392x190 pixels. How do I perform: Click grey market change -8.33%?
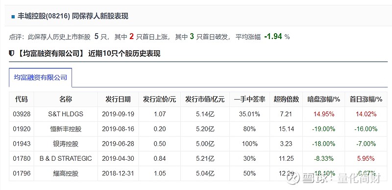[x=324, y=158]
